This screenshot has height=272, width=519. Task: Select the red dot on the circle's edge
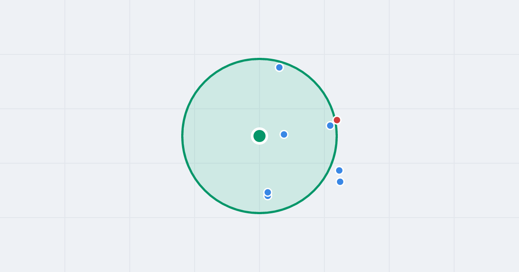337,120
